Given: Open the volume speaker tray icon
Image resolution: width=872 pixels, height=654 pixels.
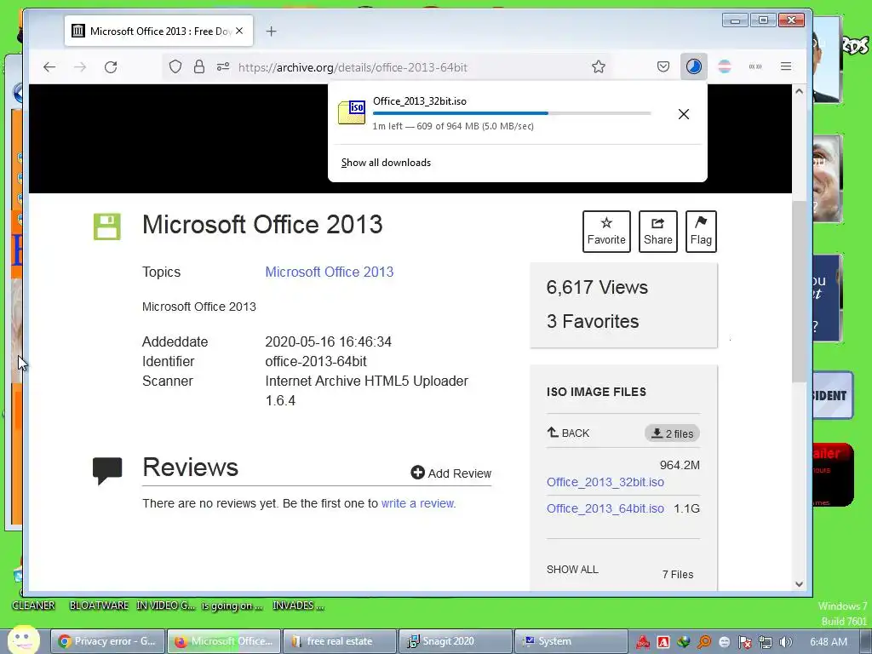Looking at the screenshot, I should [x=786, y=642].
